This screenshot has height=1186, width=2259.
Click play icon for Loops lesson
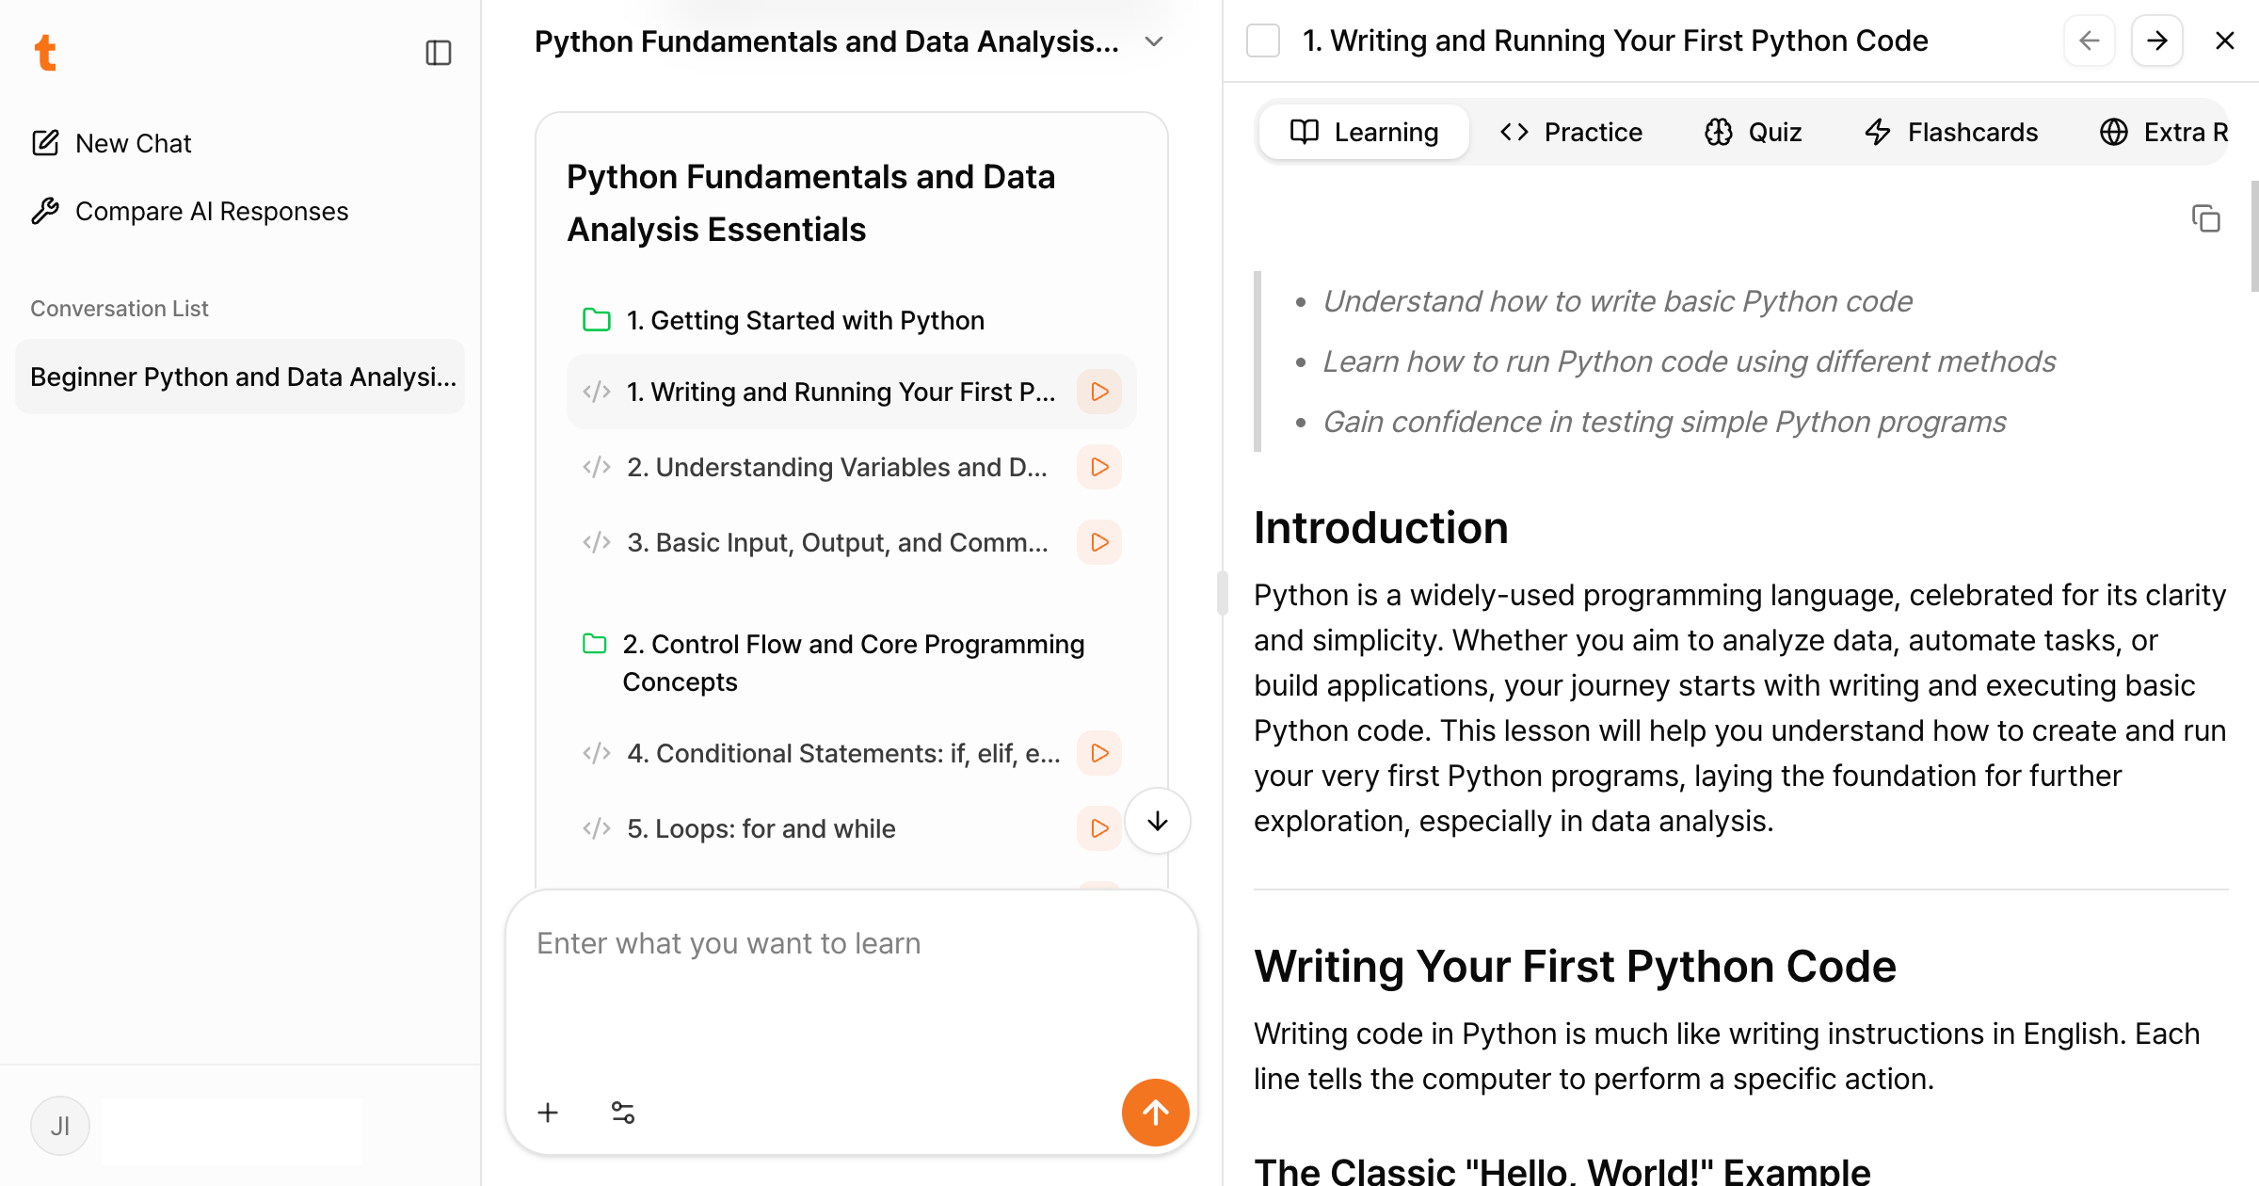coord(1098,828)
